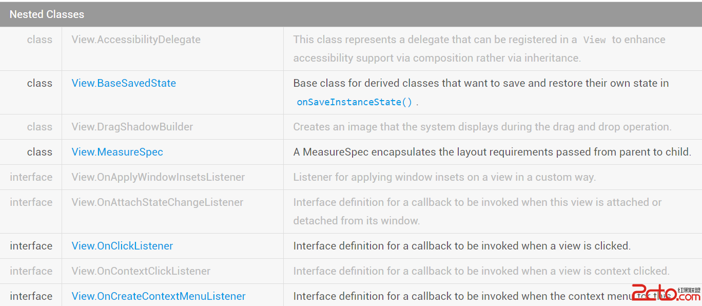Image resolution: width=702 pixels, height=306 pixels.
Task: Click the Nested Classes section header
Action: pyautogui.click(x=47, y=14)
